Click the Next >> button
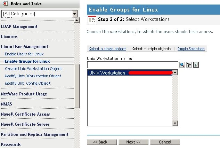The width and height of the screenshot is (220, 148). click(x=133, y=142)
